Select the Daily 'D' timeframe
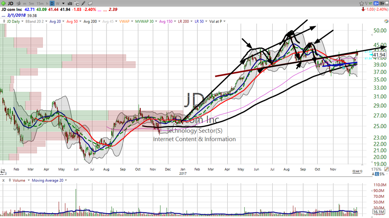The height and width of the screenshot is (218, 389). (52, 4)
